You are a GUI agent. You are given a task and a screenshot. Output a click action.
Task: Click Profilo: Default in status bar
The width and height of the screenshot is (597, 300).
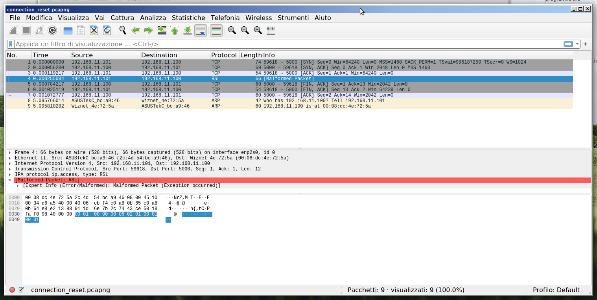(556, 290)
